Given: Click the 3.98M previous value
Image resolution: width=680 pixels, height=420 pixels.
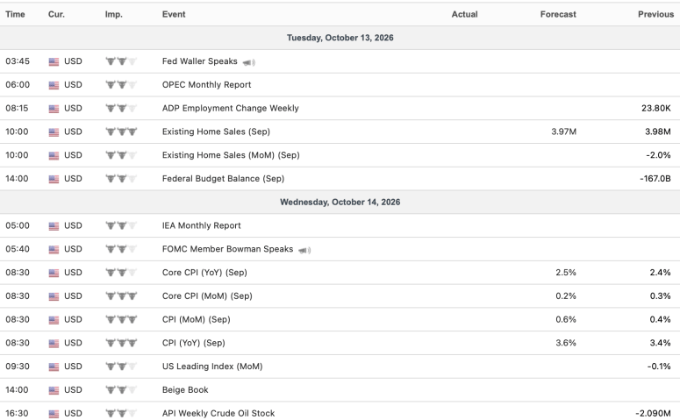Looking at the screenshot, I should [x=657, y=132].
